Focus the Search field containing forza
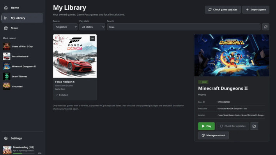276x155 pixels. tap(184, 27)
